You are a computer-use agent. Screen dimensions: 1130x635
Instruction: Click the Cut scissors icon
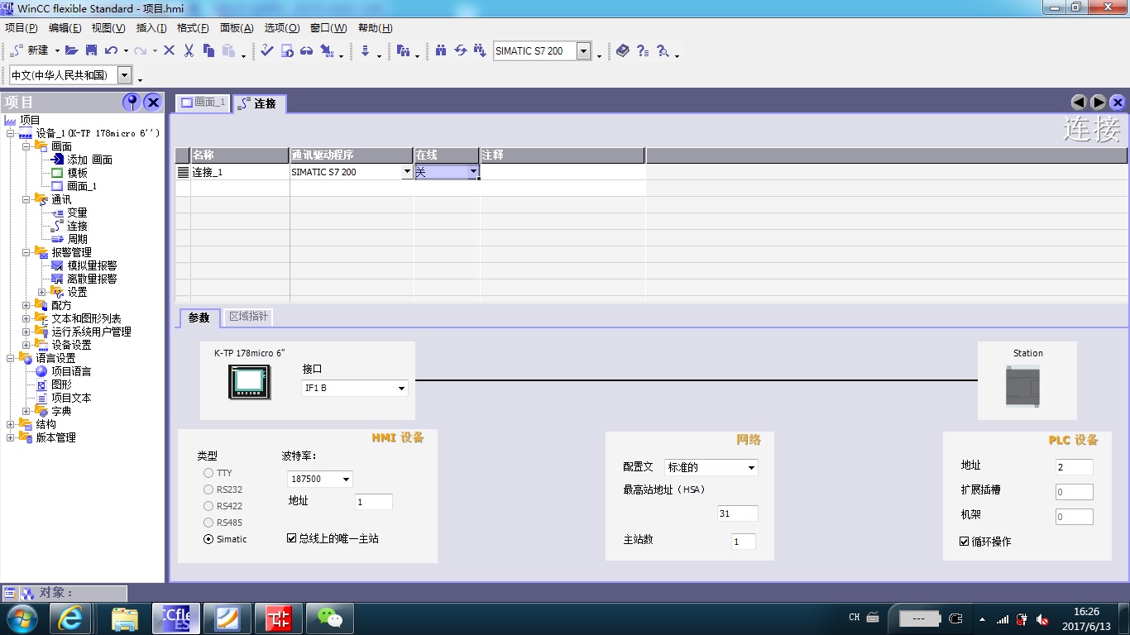click(189, 50)
